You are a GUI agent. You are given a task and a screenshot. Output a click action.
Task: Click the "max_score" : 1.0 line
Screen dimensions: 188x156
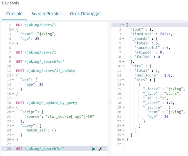(153, 75)
